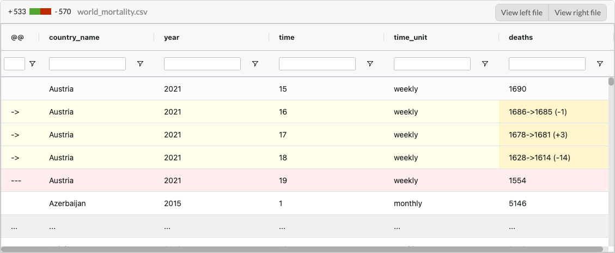Focus the deaths filter input field

pos(547,64)
